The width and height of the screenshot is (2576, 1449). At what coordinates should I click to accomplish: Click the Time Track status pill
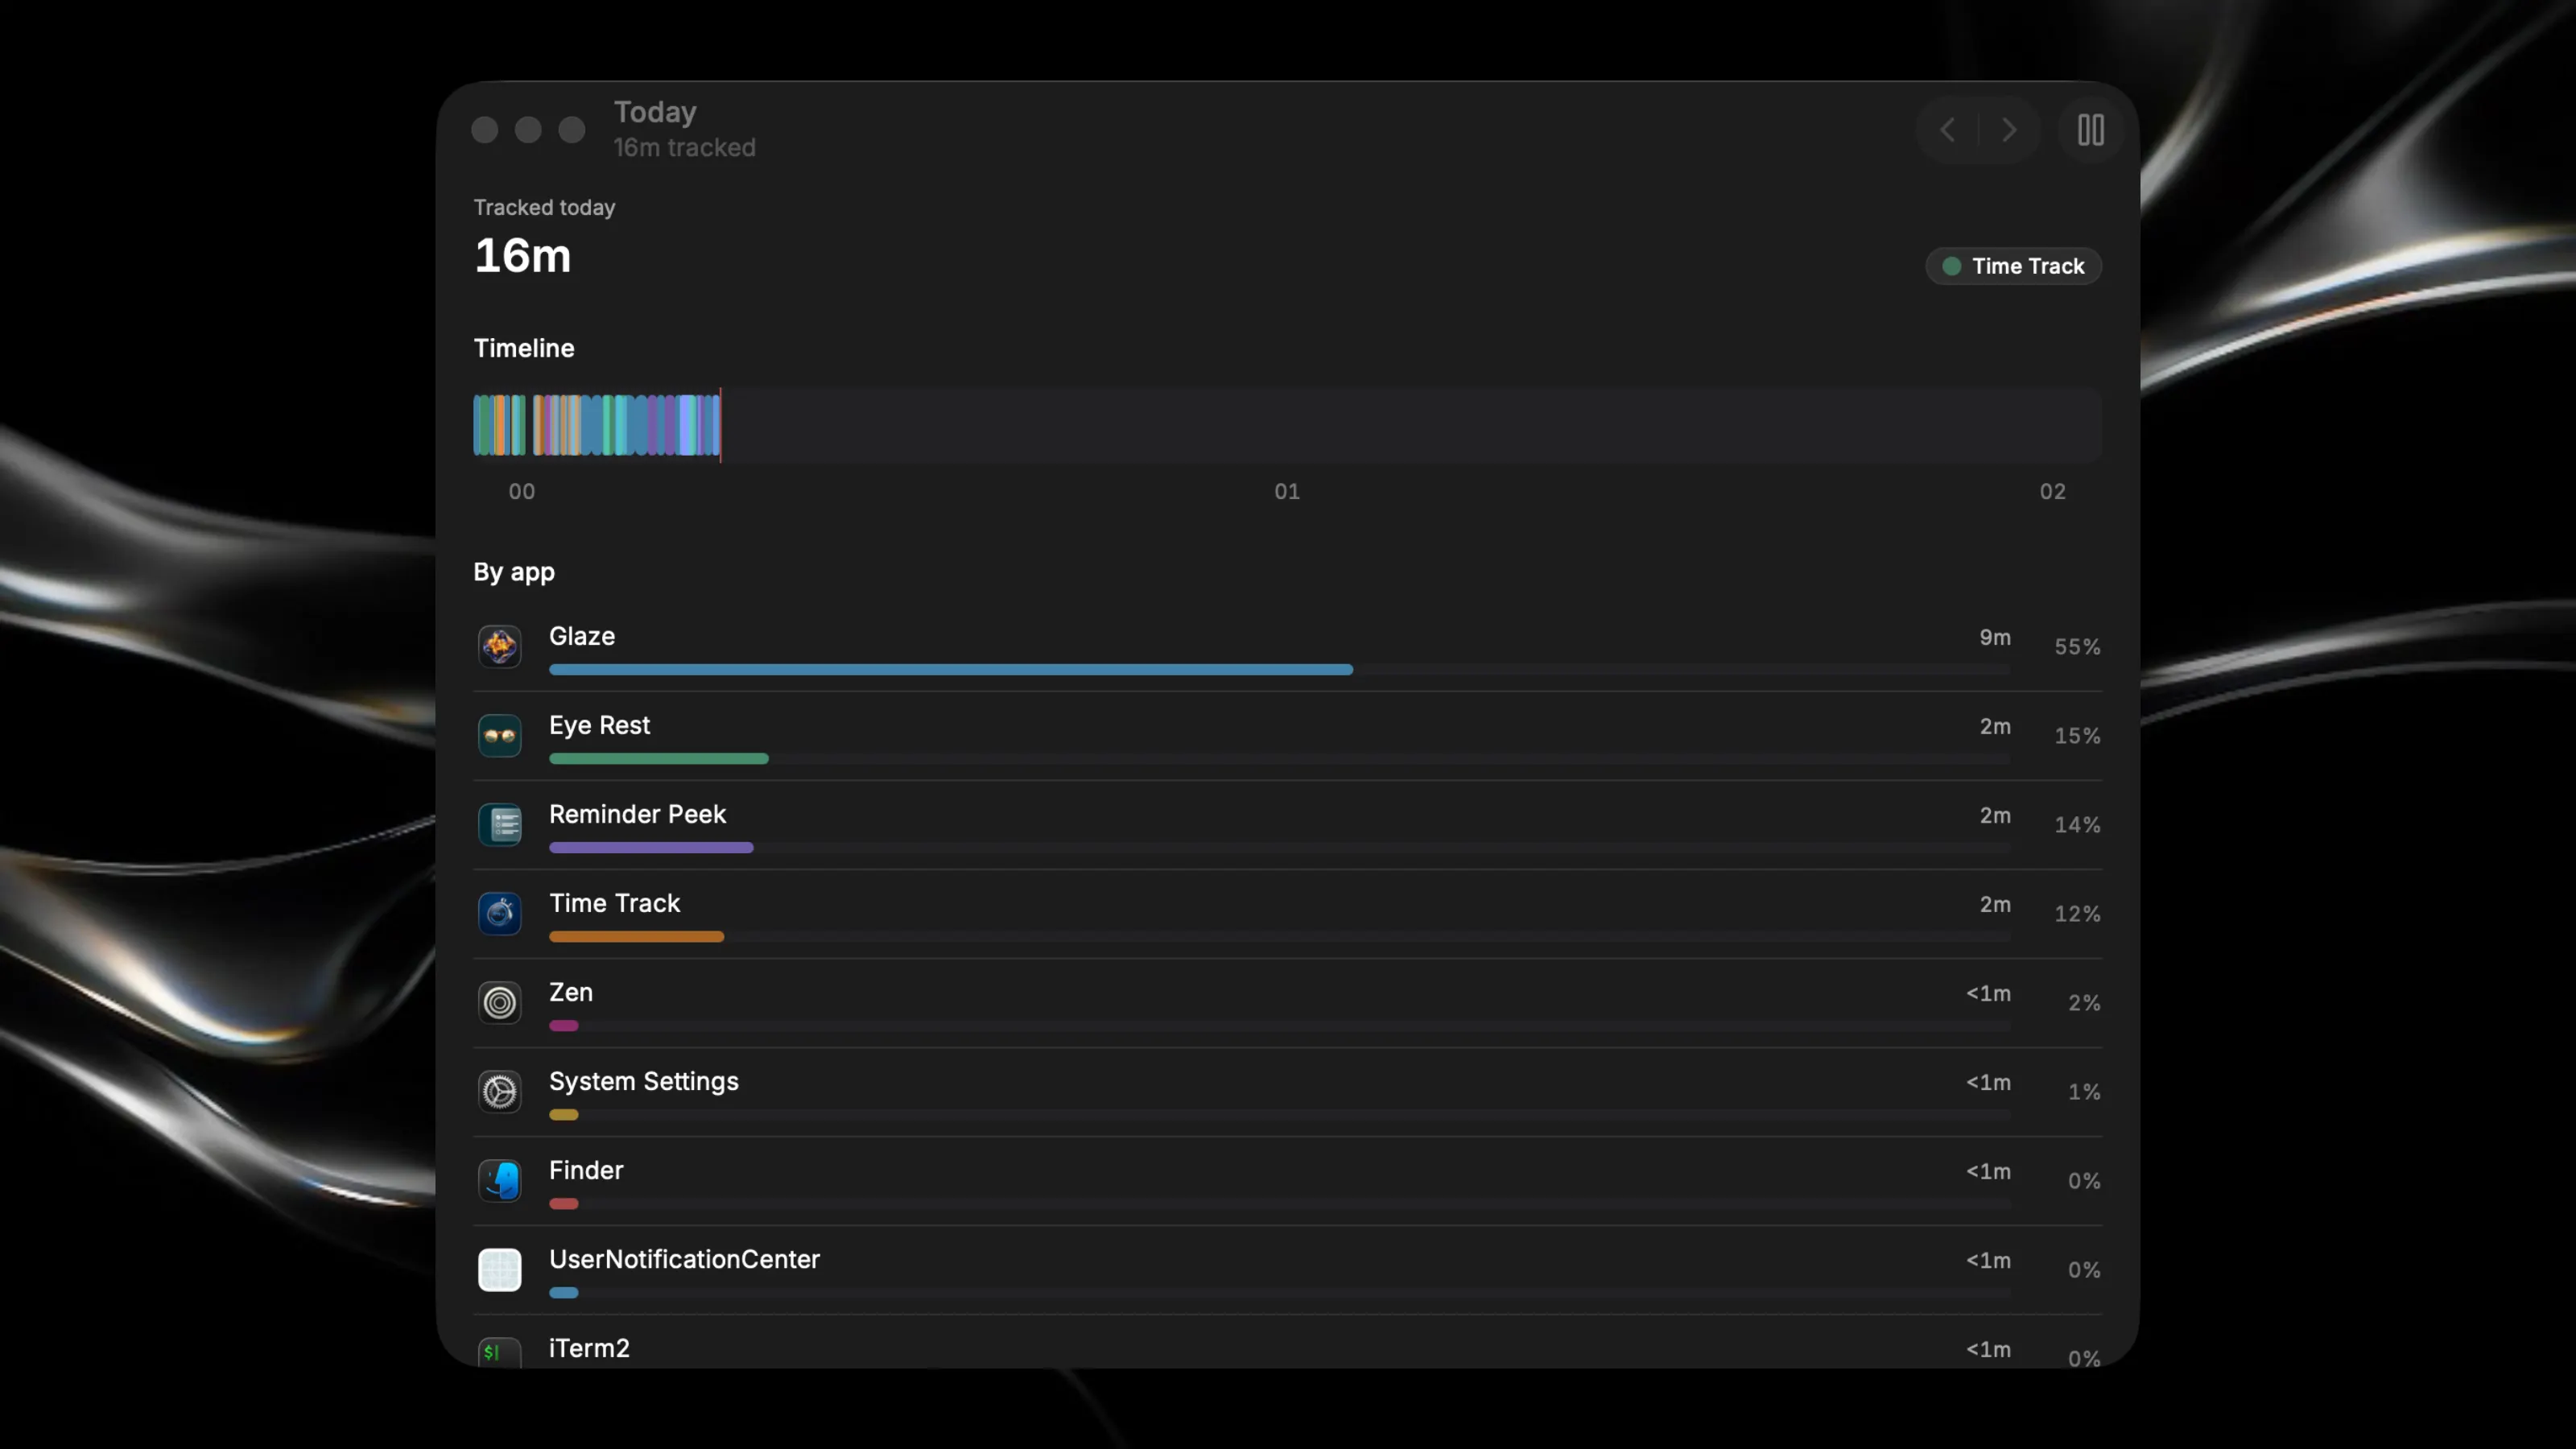coord(2013,266)
